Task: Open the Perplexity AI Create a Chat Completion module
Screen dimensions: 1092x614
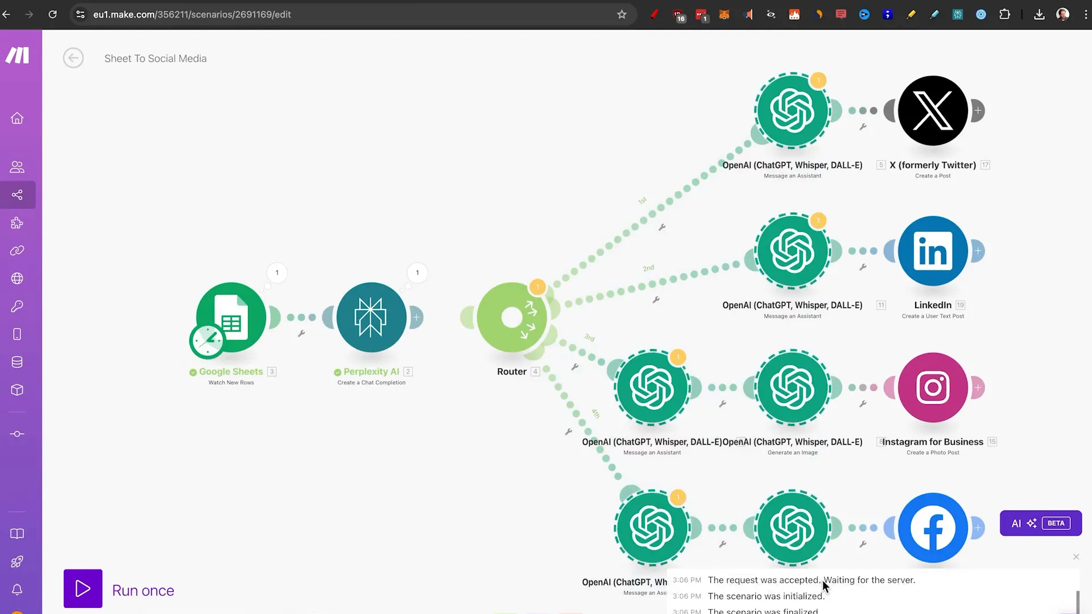Action: [371, 317]
